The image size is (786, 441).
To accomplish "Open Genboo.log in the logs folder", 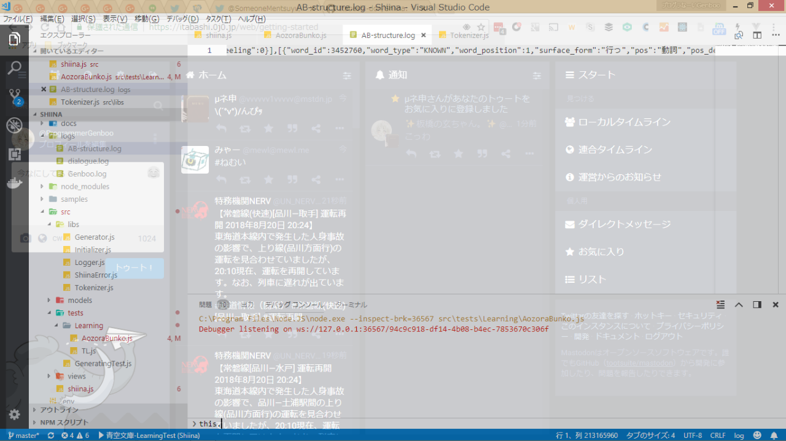I will click(87, 174).
